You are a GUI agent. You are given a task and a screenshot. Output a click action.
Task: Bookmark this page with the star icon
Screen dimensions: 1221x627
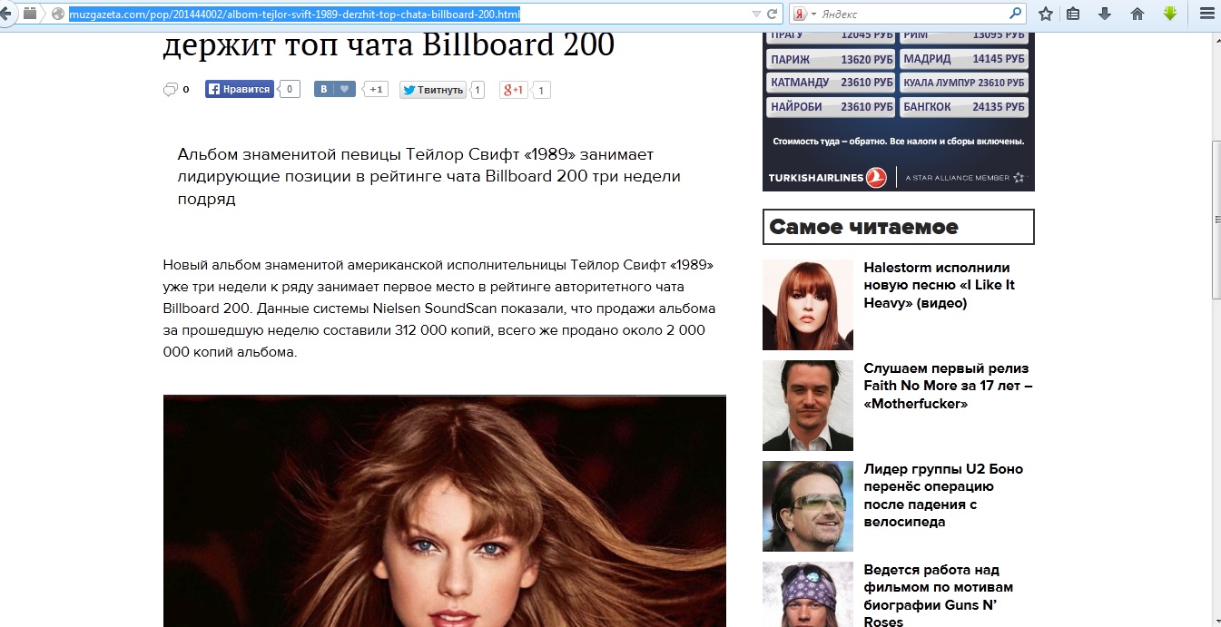pos(1046,15)
